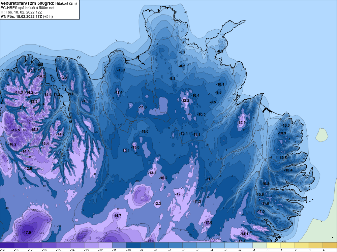
Task: Select the -11 color swatch in the legend
Action: 119,245
